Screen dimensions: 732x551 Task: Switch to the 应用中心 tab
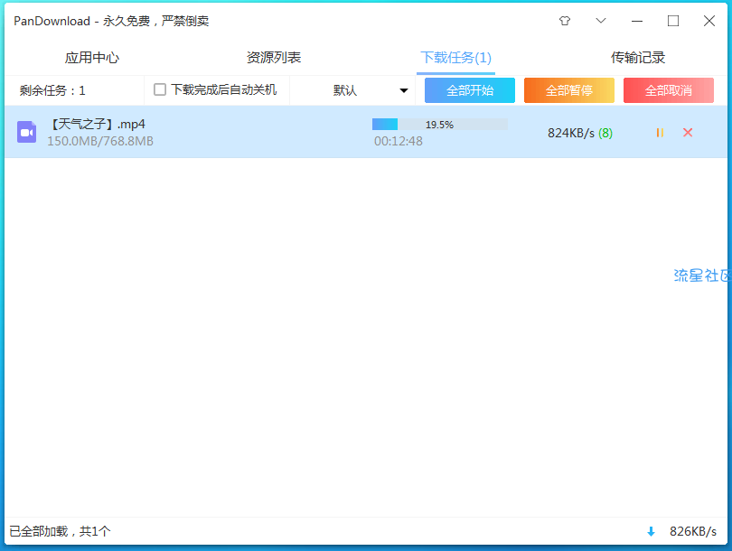pos(92,58)
